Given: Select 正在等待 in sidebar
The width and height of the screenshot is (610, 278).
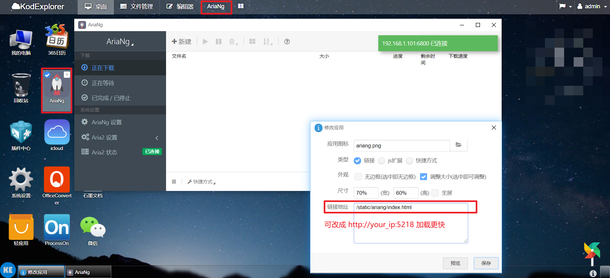Looking at the screenshot, I should pyautogui.click(x=120, y=83).
